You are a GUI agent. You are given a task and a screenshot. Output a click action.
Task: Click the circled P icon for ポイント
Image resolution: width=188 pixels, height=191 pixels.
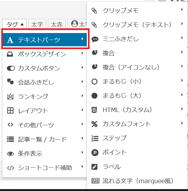coord(95,153)
